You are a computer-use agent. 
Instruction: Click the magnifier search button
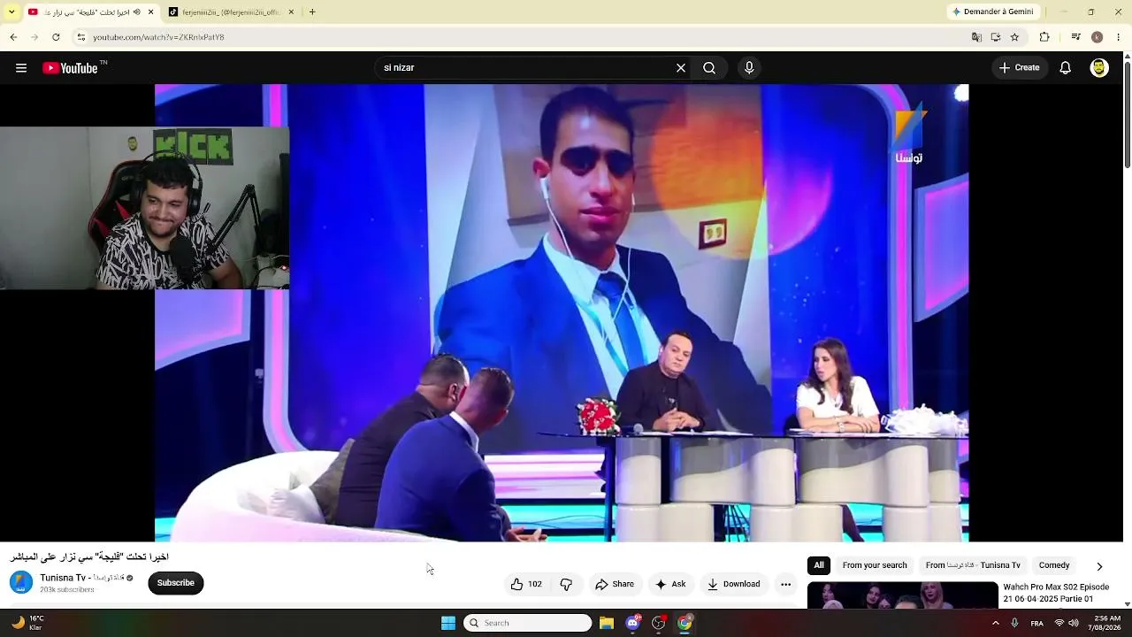pyautogui.click(x=709, y=68)
